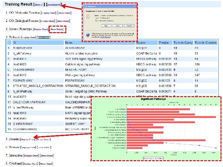Select the ID cell "hsa04020"
The height and width of the screenshot is (167, 223).
click(20, 64)
